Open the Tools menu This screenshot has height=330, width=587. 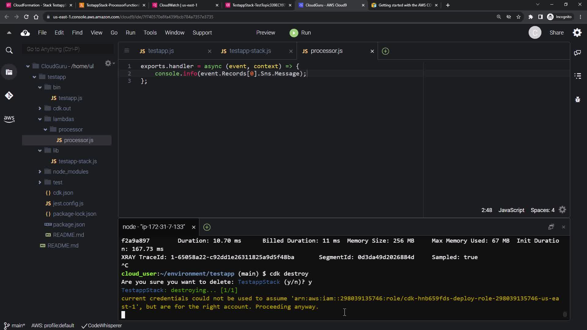(x=150, y=33)
